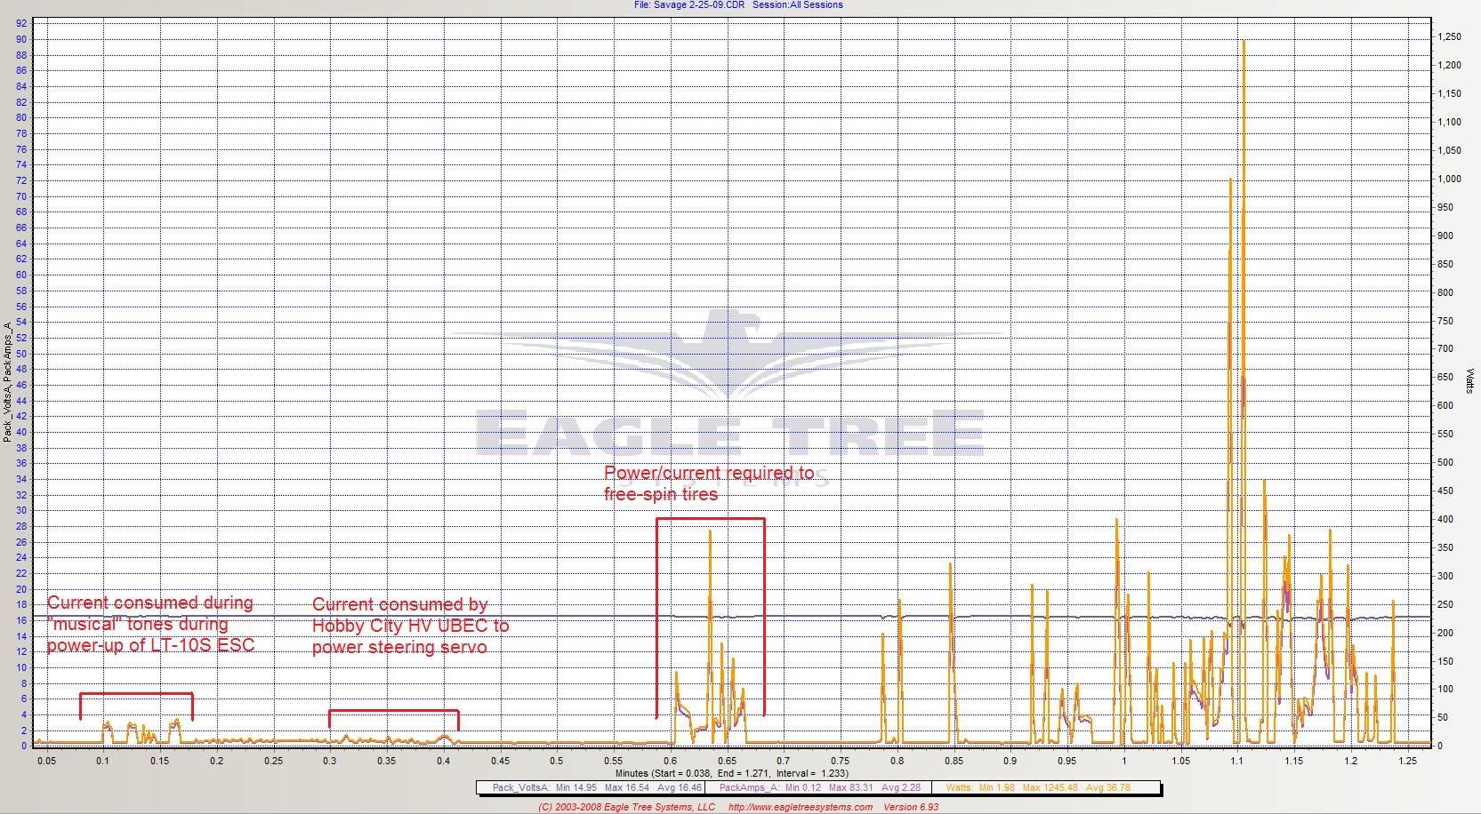The height and width of the screenshot is (814, 1481).
Task: Click the '16' tick on the amps axis
Action: [x=21, y=620]
